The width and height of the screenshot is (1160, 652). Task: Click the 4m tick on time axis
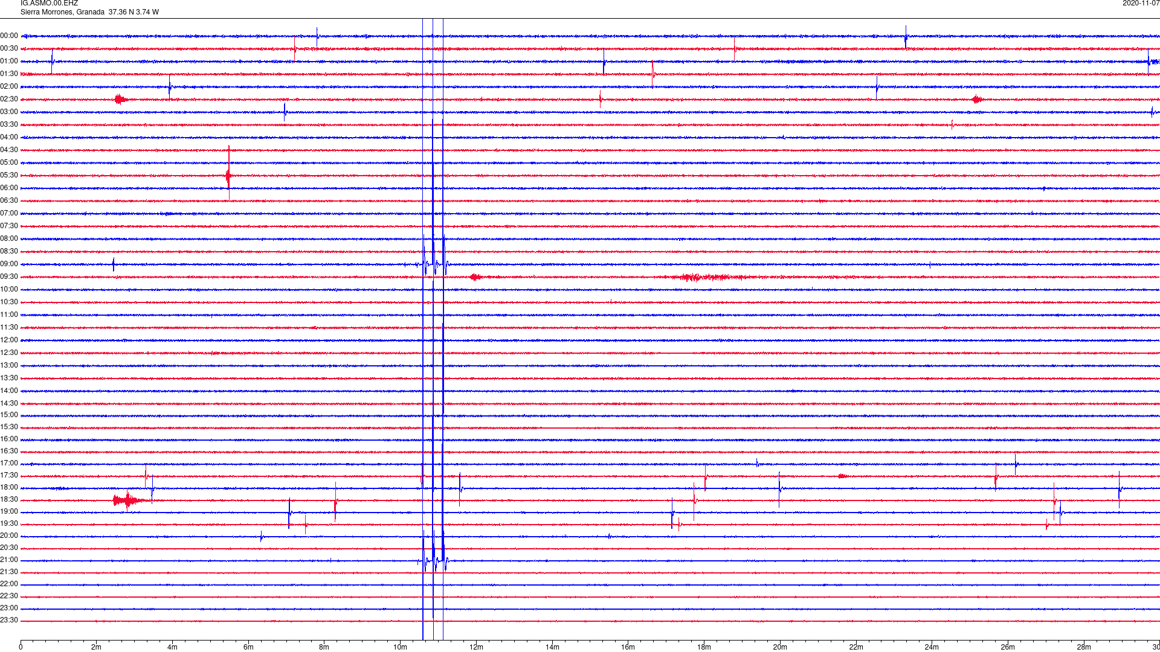coord(172,648)
